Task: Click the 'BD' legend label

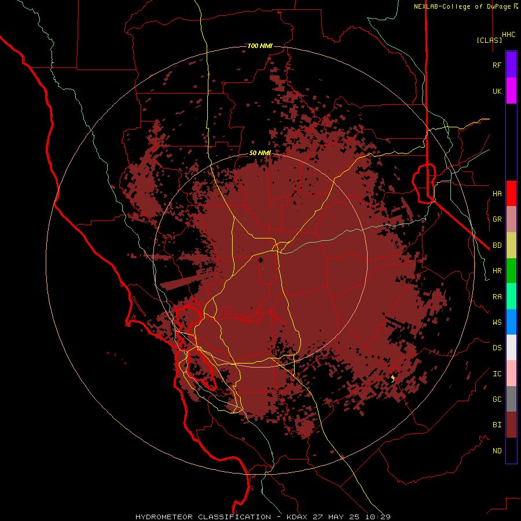Action: (497, 245)
